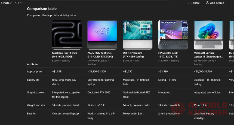Click the Approx price row label
234x125 pixels.
(34, 72)
